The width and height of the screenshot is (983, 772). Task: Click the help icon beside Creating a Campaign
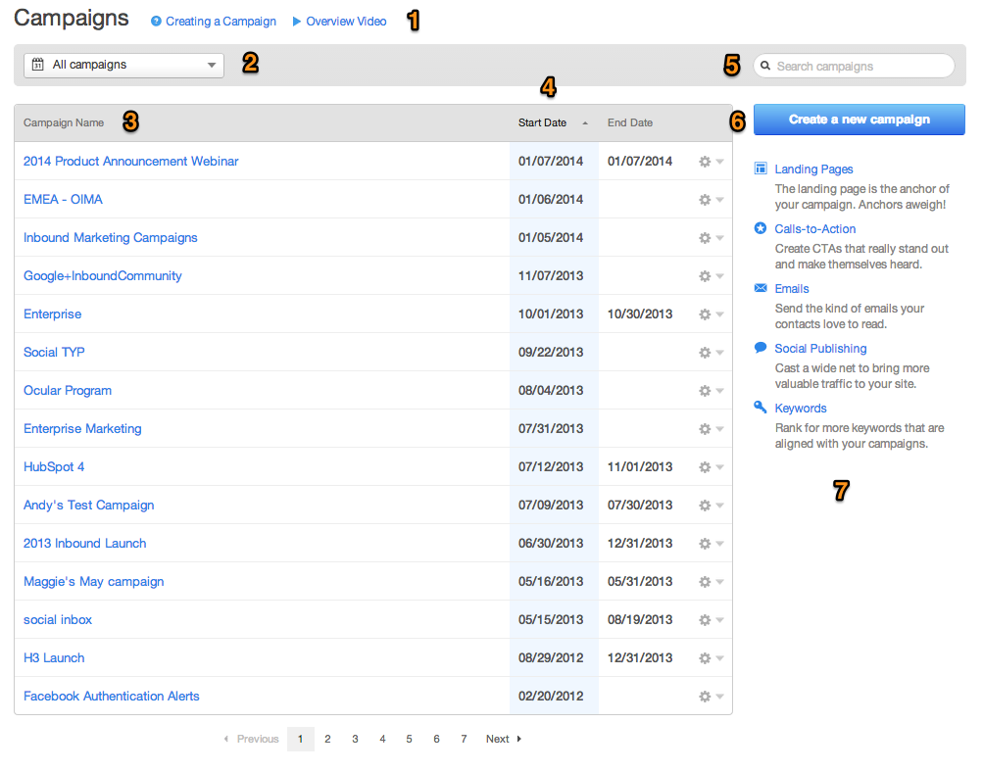pos(156,22)
